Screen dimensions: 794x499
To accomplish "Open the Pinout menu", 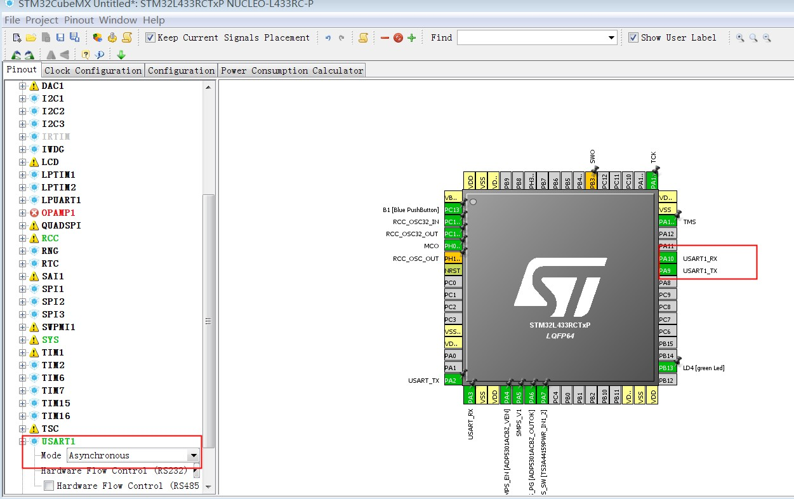I will (79, 20).
